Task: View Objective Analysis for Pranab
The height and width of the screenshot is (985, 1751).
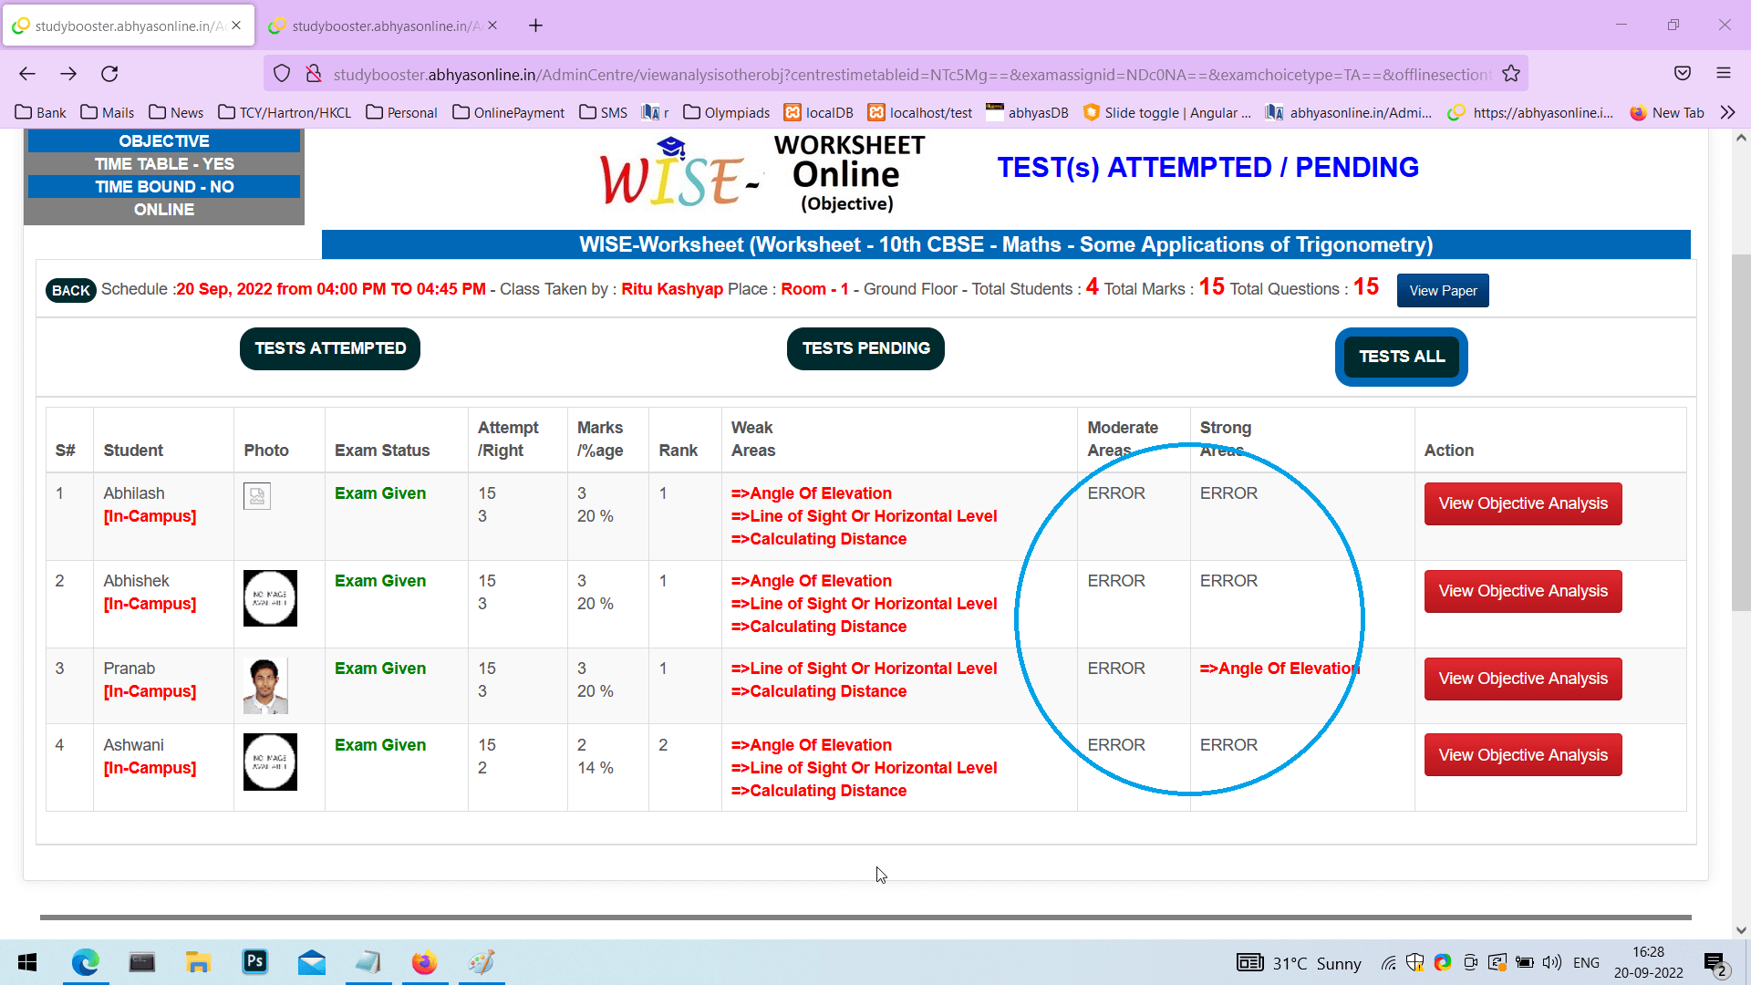Action: [x=1522, y=679]
